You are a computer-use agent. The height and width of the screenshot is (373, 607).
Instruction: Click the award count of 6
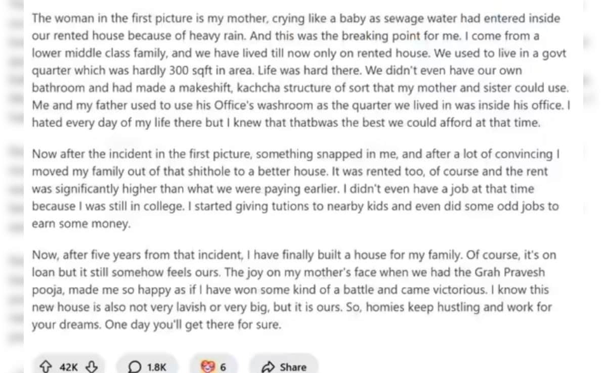coord(223,367)
